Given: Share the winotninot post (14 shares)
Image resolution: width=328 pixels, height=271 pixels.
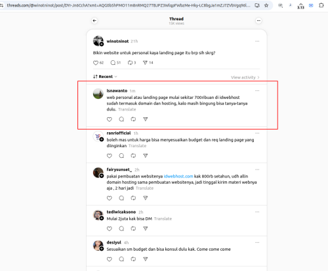Looking at the screenshot, I should pyautogui.click(x=145, y=63).
